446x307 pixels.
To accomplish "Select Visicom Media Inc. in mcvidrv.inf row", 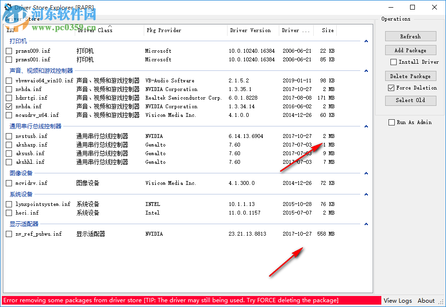I will [171, 183].
